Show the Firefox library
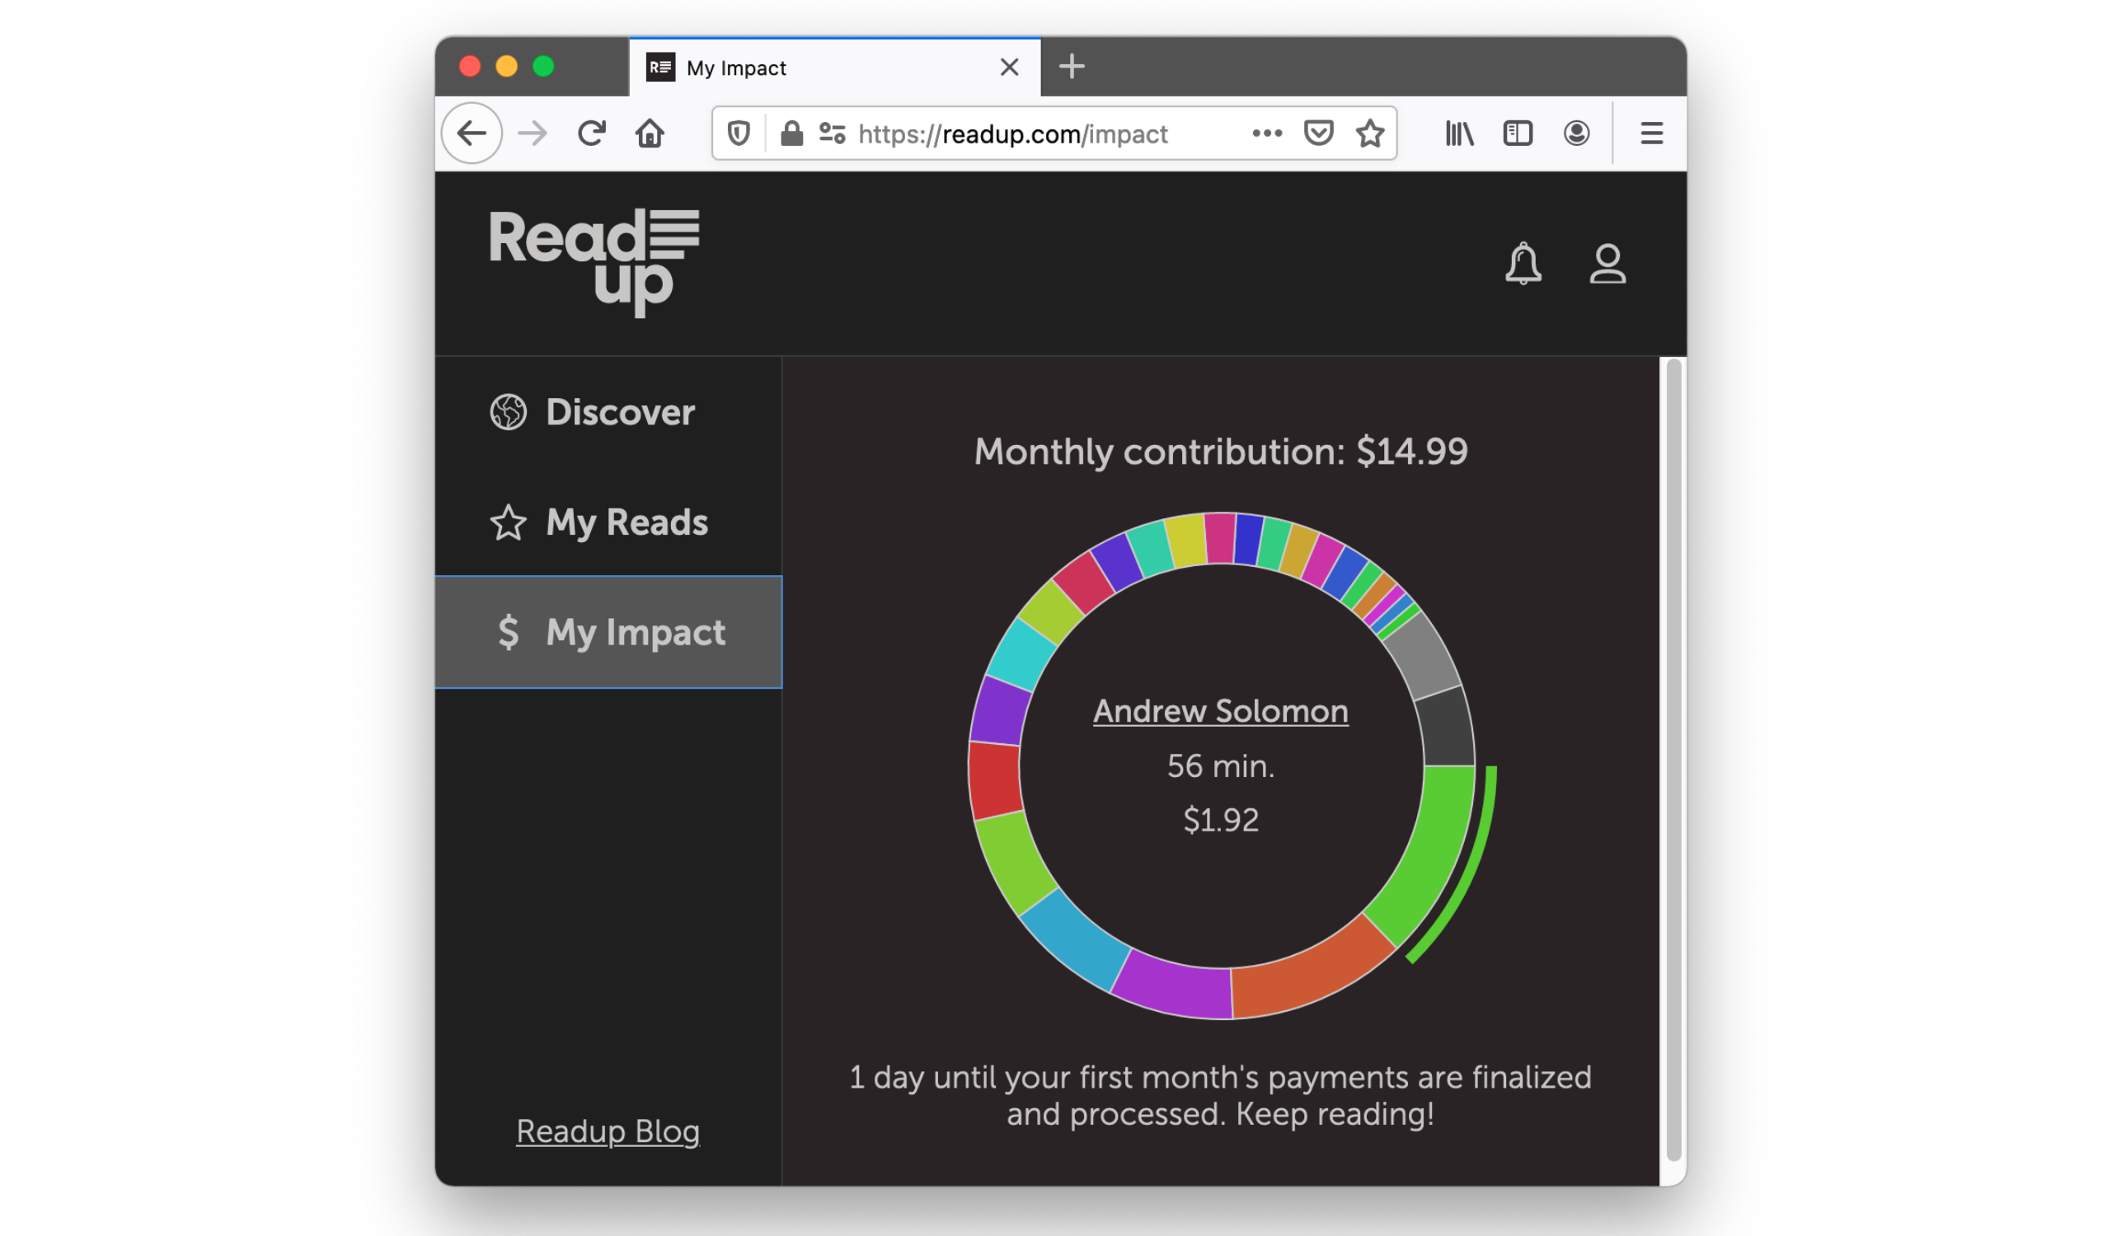This screenshot has width=2112, height=1236. click(1459, 133)
